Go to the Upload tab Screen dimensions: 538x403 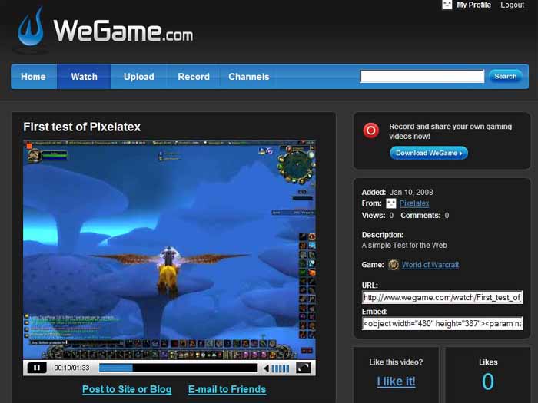click(139, 77)
